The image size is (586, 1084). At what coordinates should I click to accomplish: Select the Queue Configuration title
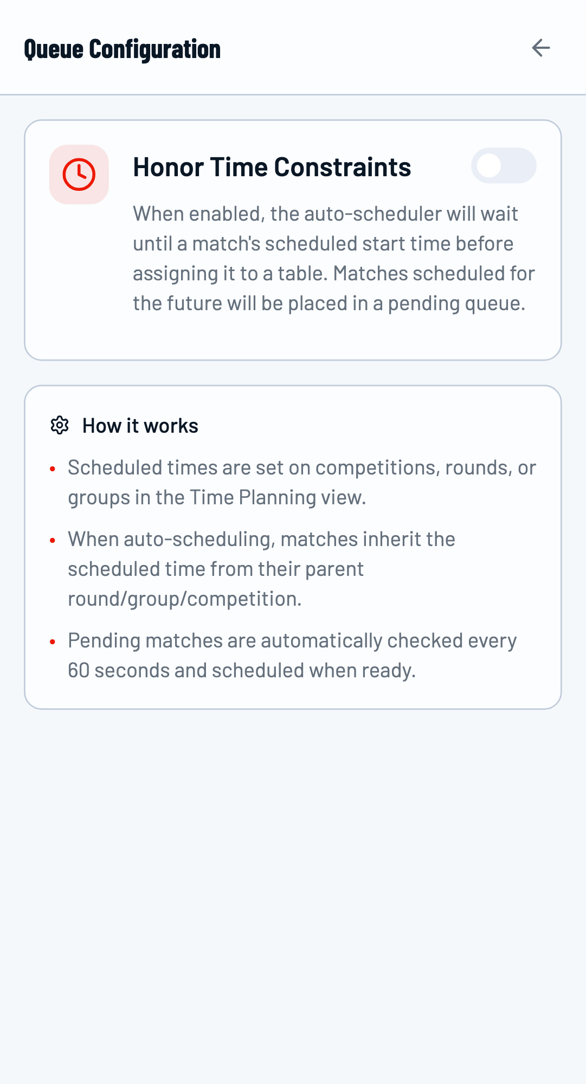click(122, 49)
